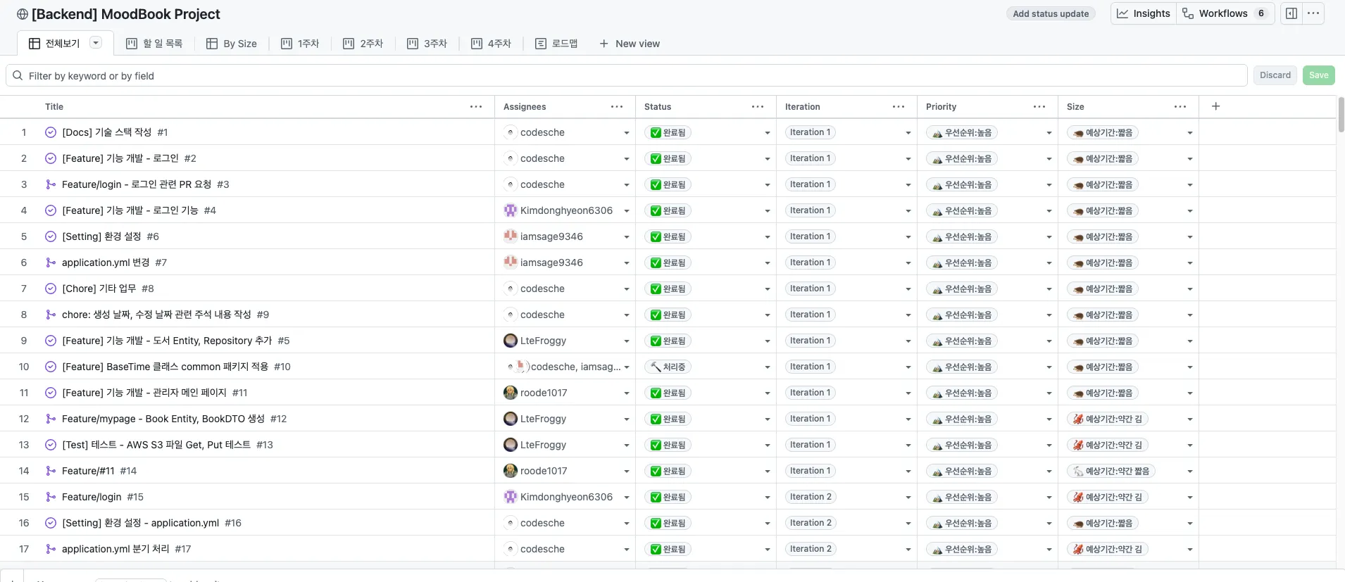Click the merged PR icon for application.yml 변경
Image resolution: width=1345 pixels, height=582 pixels.
point(51,262)
